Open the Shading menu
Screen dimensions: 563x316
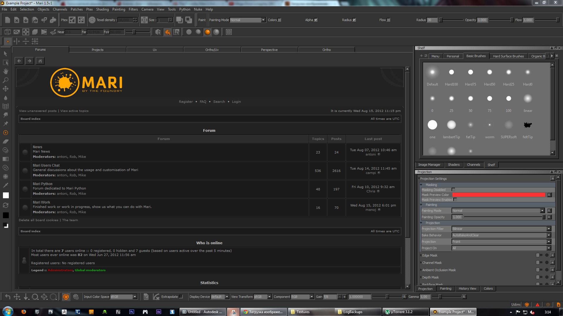tap(102, 9)
